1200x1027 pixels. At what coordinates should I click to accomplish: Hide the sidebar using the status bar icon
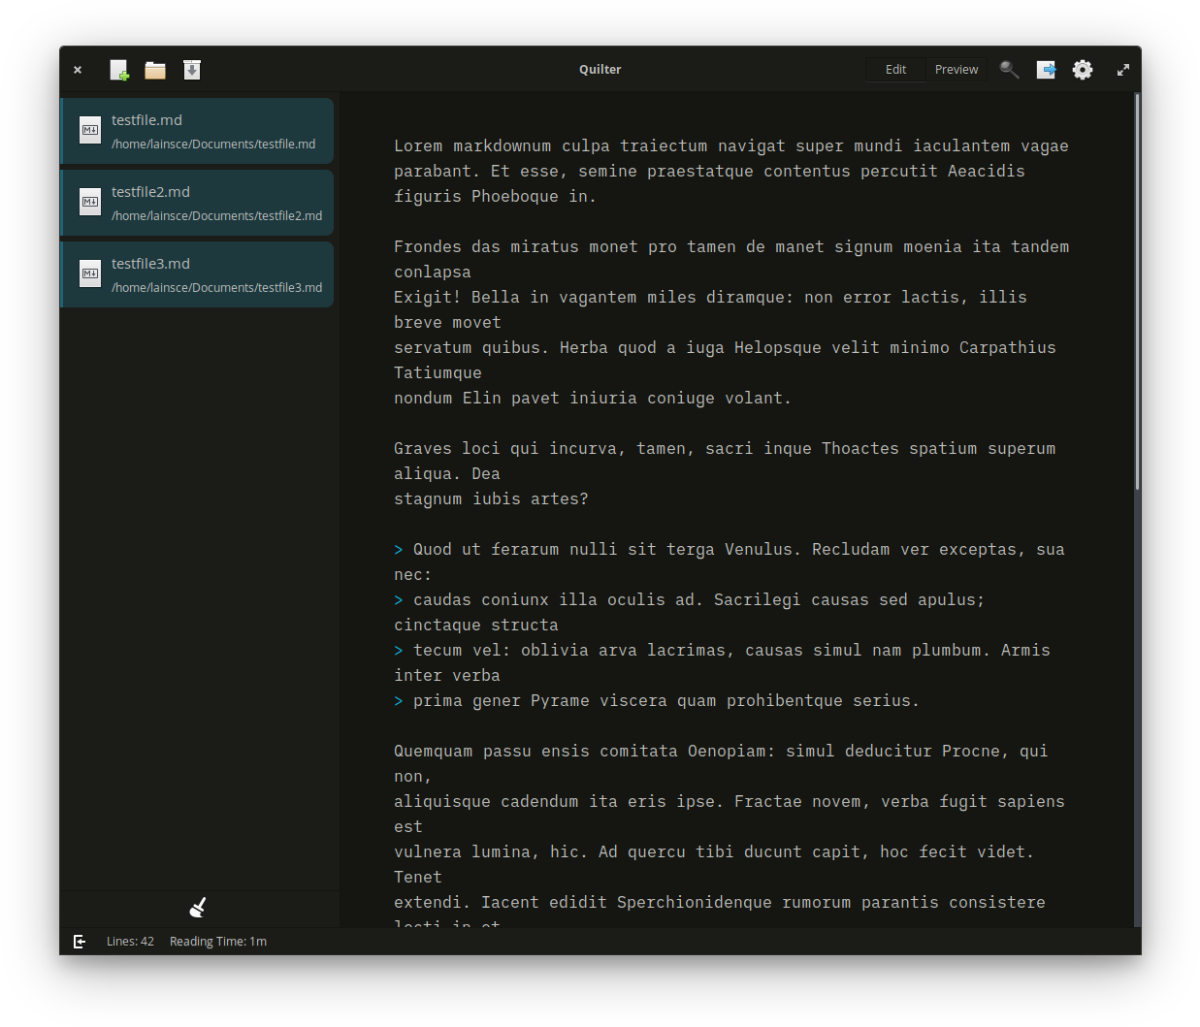pos(80,942)
